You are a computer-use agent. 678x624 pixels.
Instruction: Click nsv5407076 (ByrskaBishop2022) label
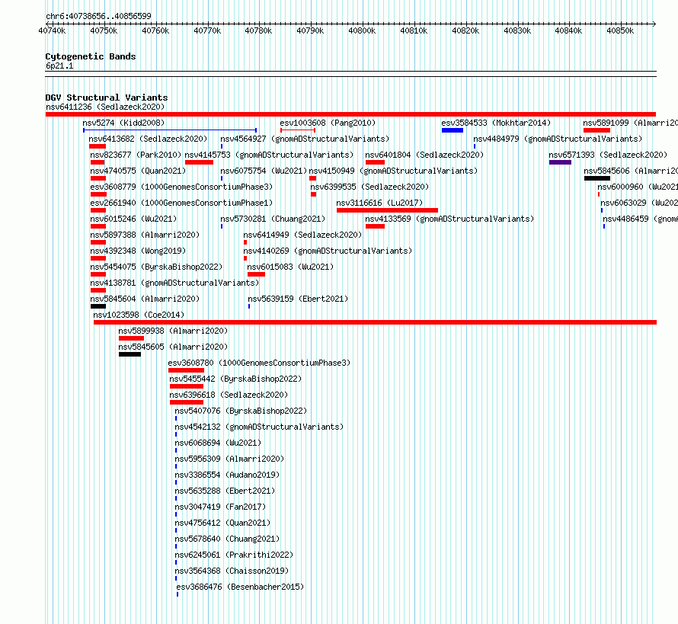[241, 411]
